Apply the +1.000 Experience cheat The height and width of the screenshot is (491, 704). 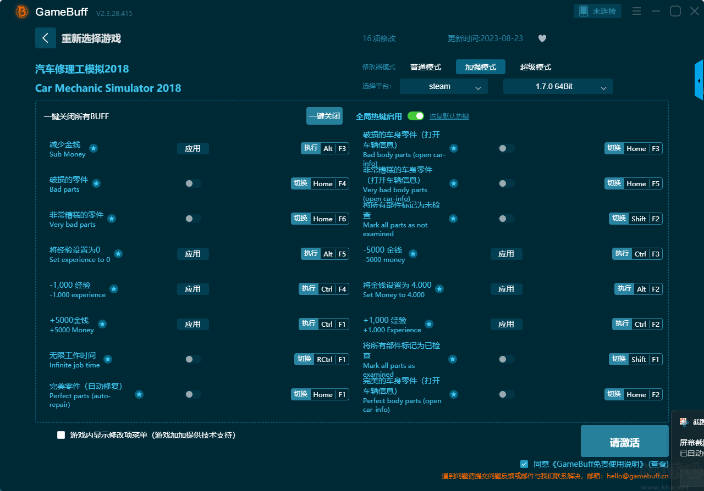pyautogui.click(x=507, y=324)
